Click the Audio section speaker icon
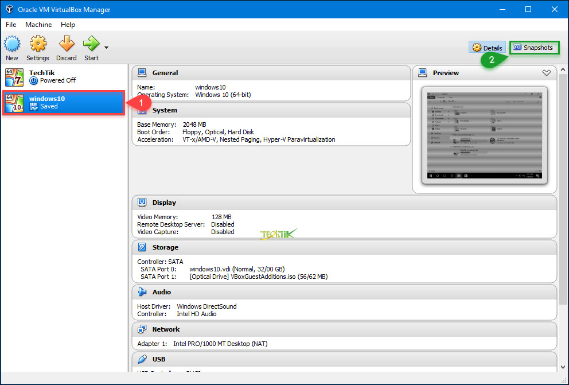The height and width of the screenshot is (385, 569). tap(142, 292)
